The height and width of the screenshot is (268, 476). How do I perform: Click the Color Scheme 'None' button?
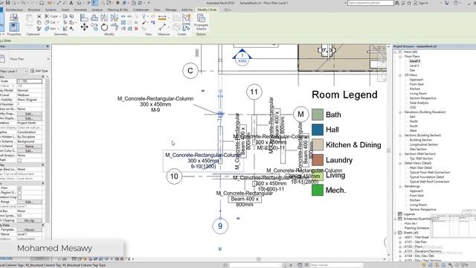(x=29, y=146)
